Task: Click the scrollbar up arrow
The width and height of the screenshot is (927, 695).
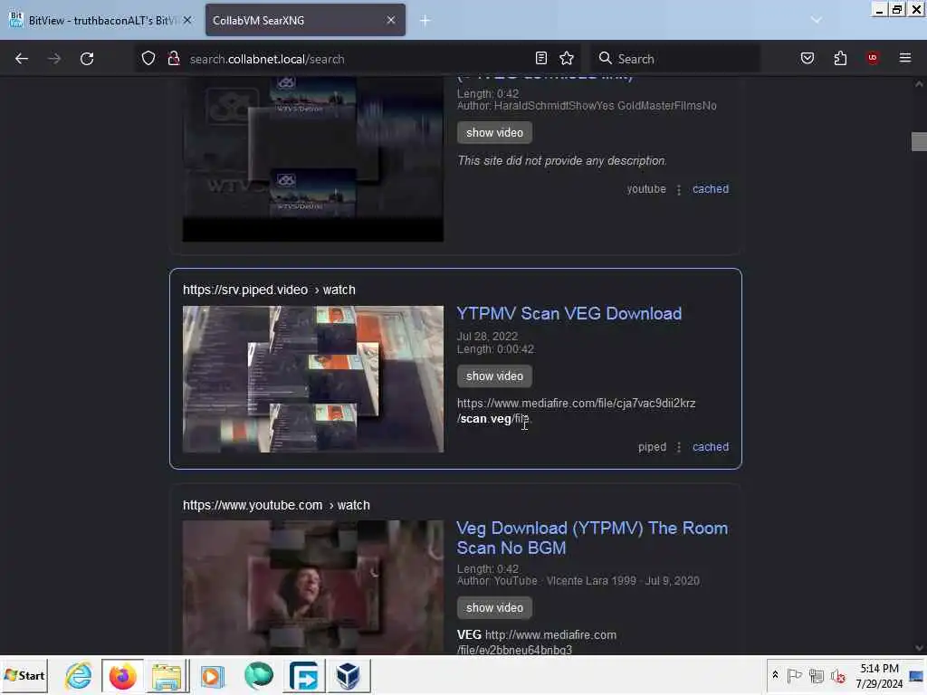Action: pyautogui.click(x=919, y=84)
